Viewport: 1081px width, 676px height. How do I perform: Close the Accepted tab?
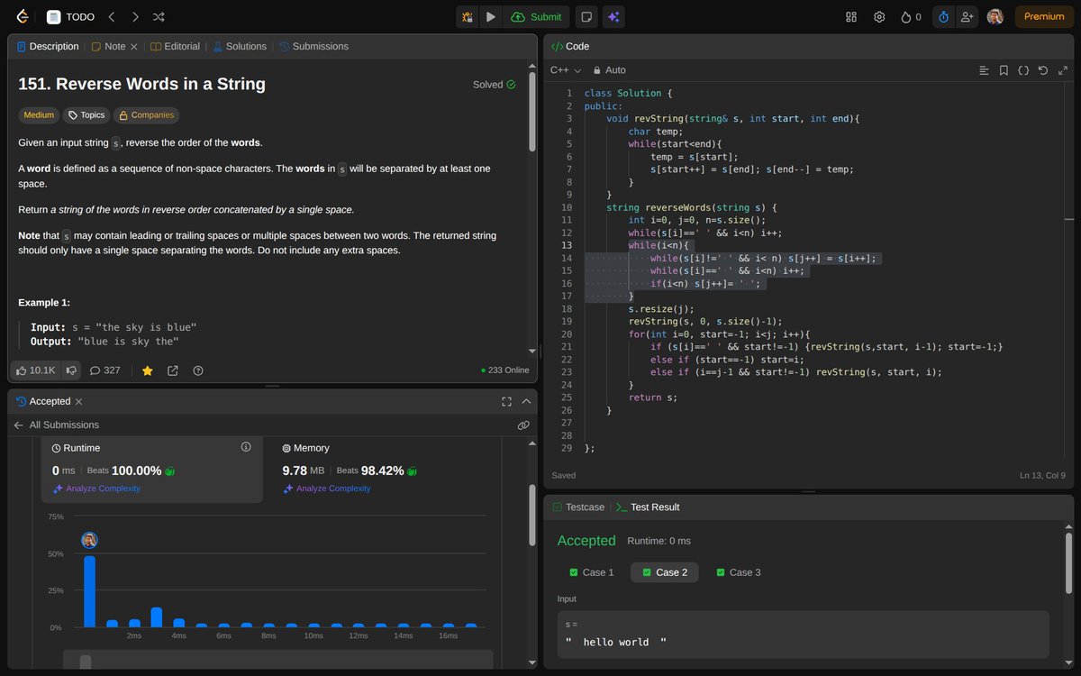(x=78, y=401)
